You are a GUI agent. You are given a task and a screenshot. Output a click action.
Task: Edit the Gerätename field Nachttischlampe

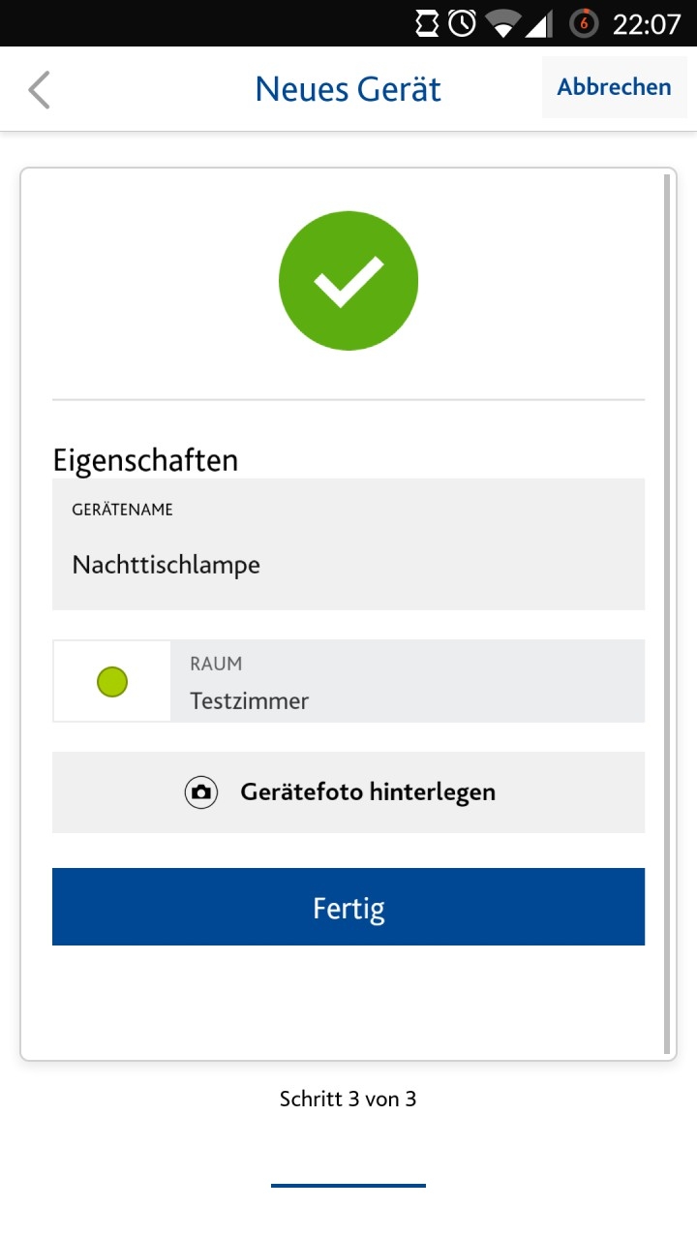pyautogui.click(x=348, y=543)
